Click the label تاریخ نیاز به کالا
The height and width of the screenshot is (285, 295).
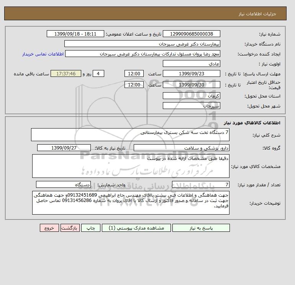tap(110, 148)
